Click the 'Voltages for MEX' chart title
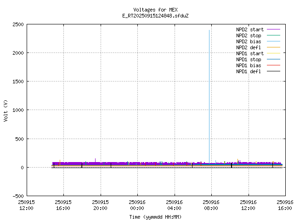 point(155,10)
